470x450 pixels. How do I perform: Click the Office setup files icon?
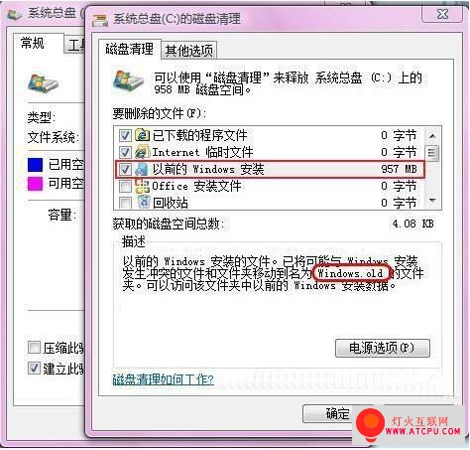tap(143, 186)
